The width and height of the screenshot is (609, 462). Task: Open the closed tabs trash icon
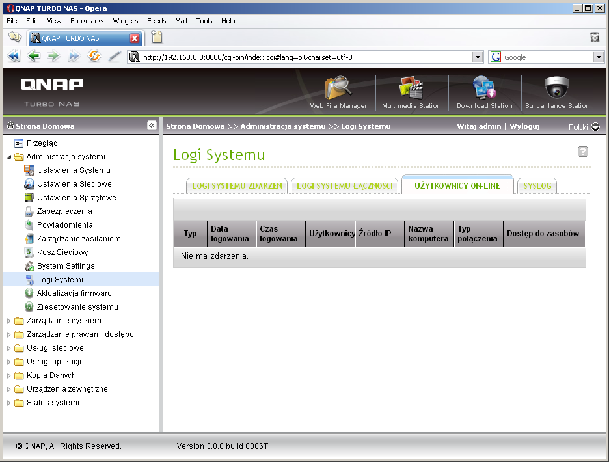[594, 37]
